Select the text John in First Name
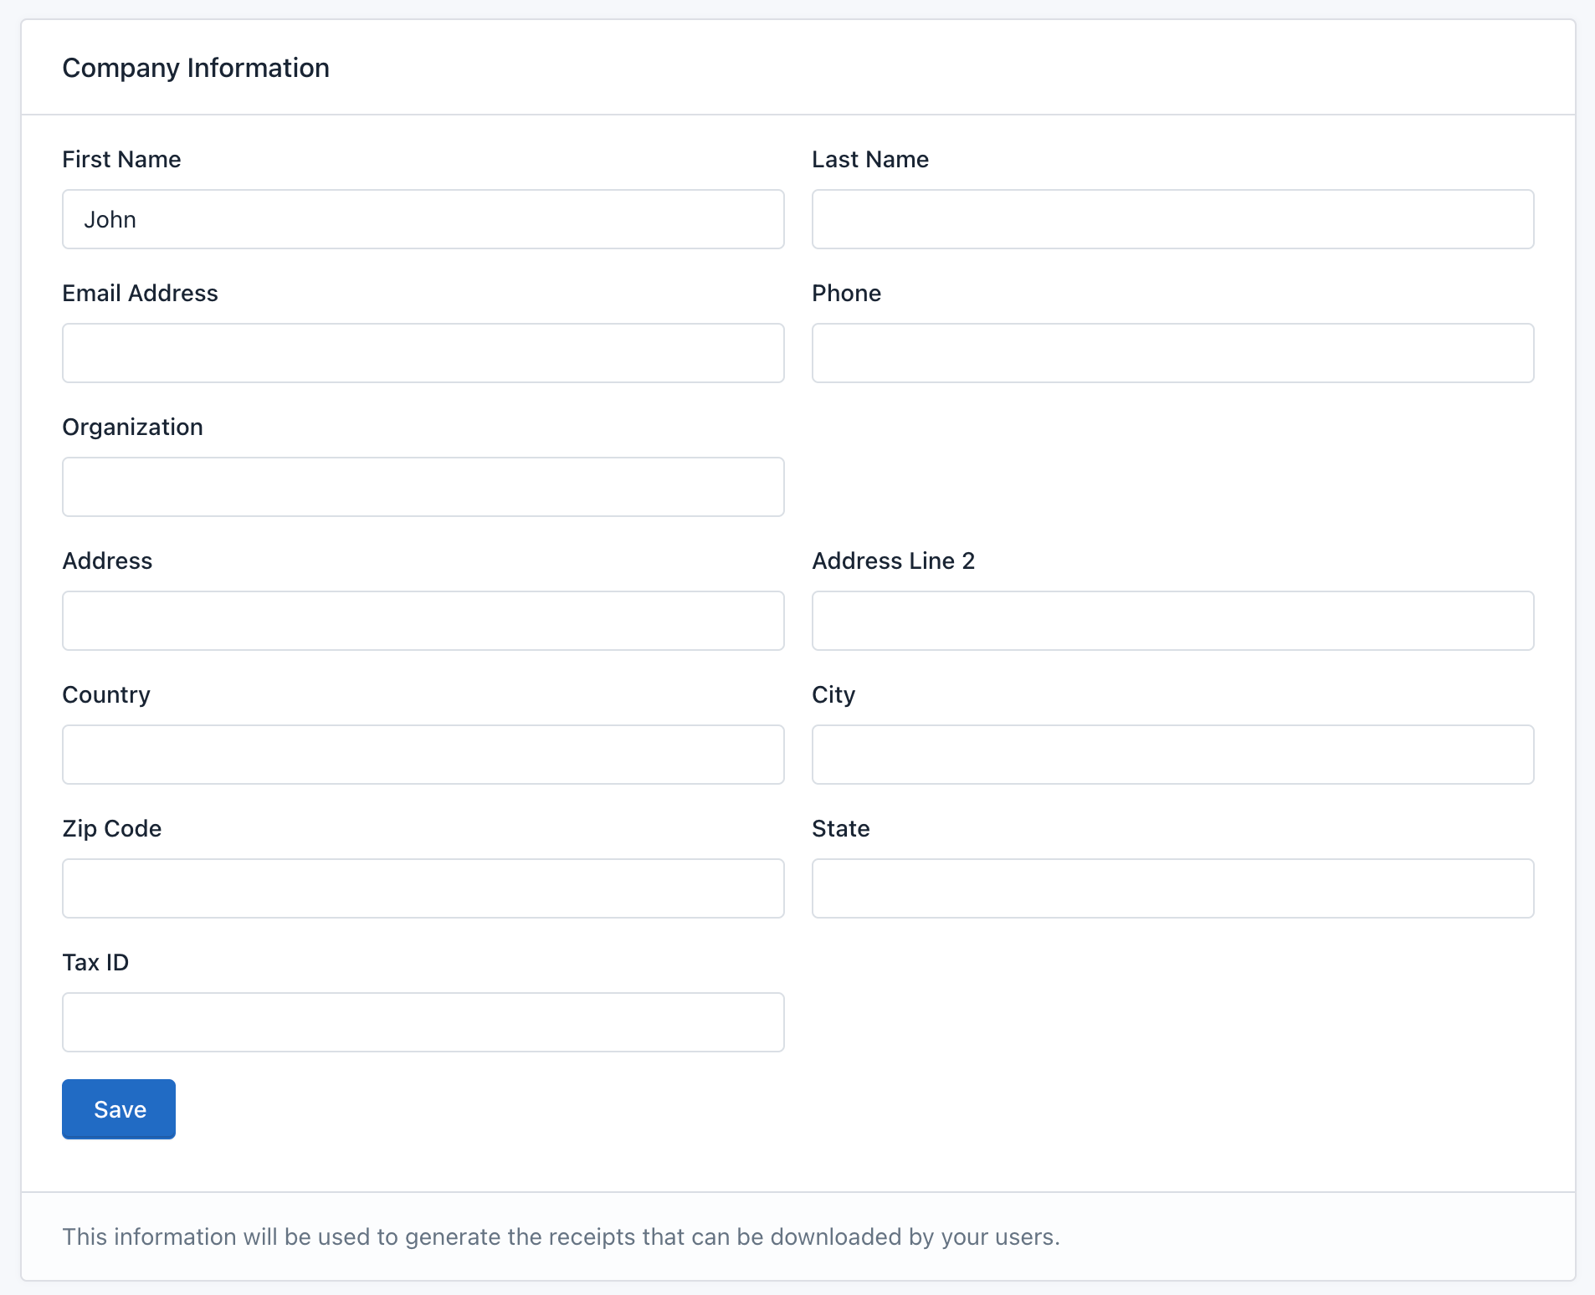 pos(111,219)
